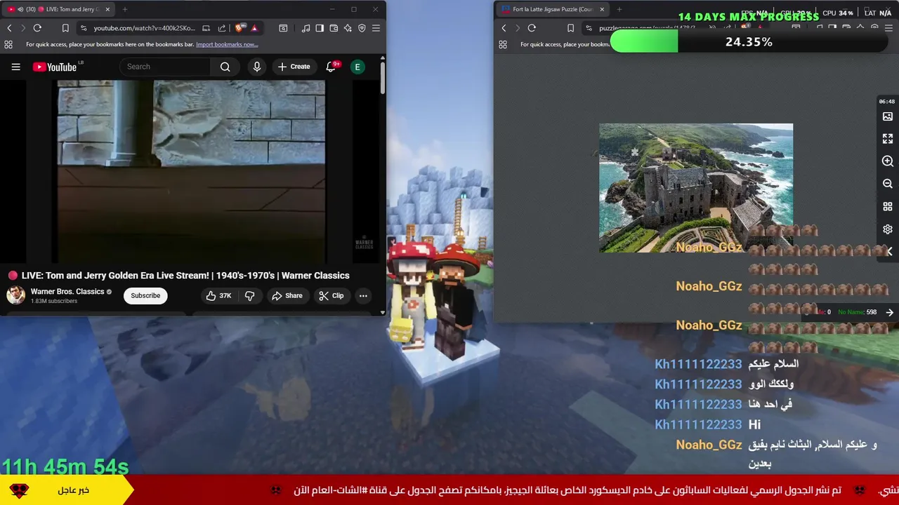Click install/cast icon in YouTube address bar

click(206, 28)
